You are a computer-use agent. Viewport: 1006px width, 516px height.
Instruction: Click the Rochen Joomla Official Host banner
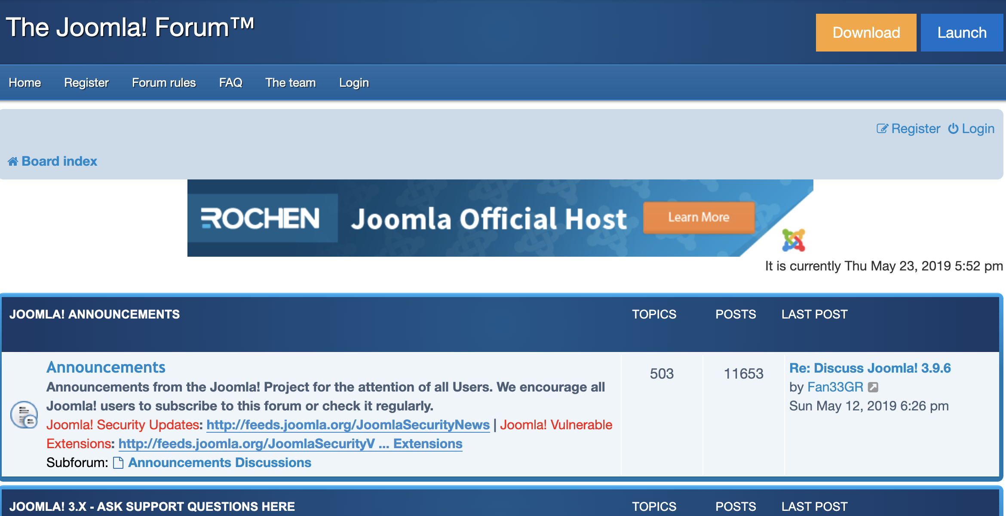[500, 218]
